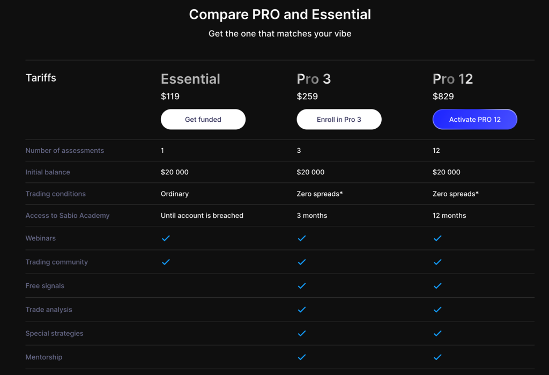Click assessments count 3 under Pro 3

(x=299, y=150)
